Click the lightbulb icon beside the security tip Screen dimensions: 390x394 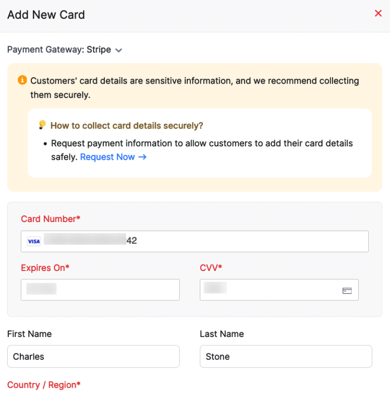42,125
